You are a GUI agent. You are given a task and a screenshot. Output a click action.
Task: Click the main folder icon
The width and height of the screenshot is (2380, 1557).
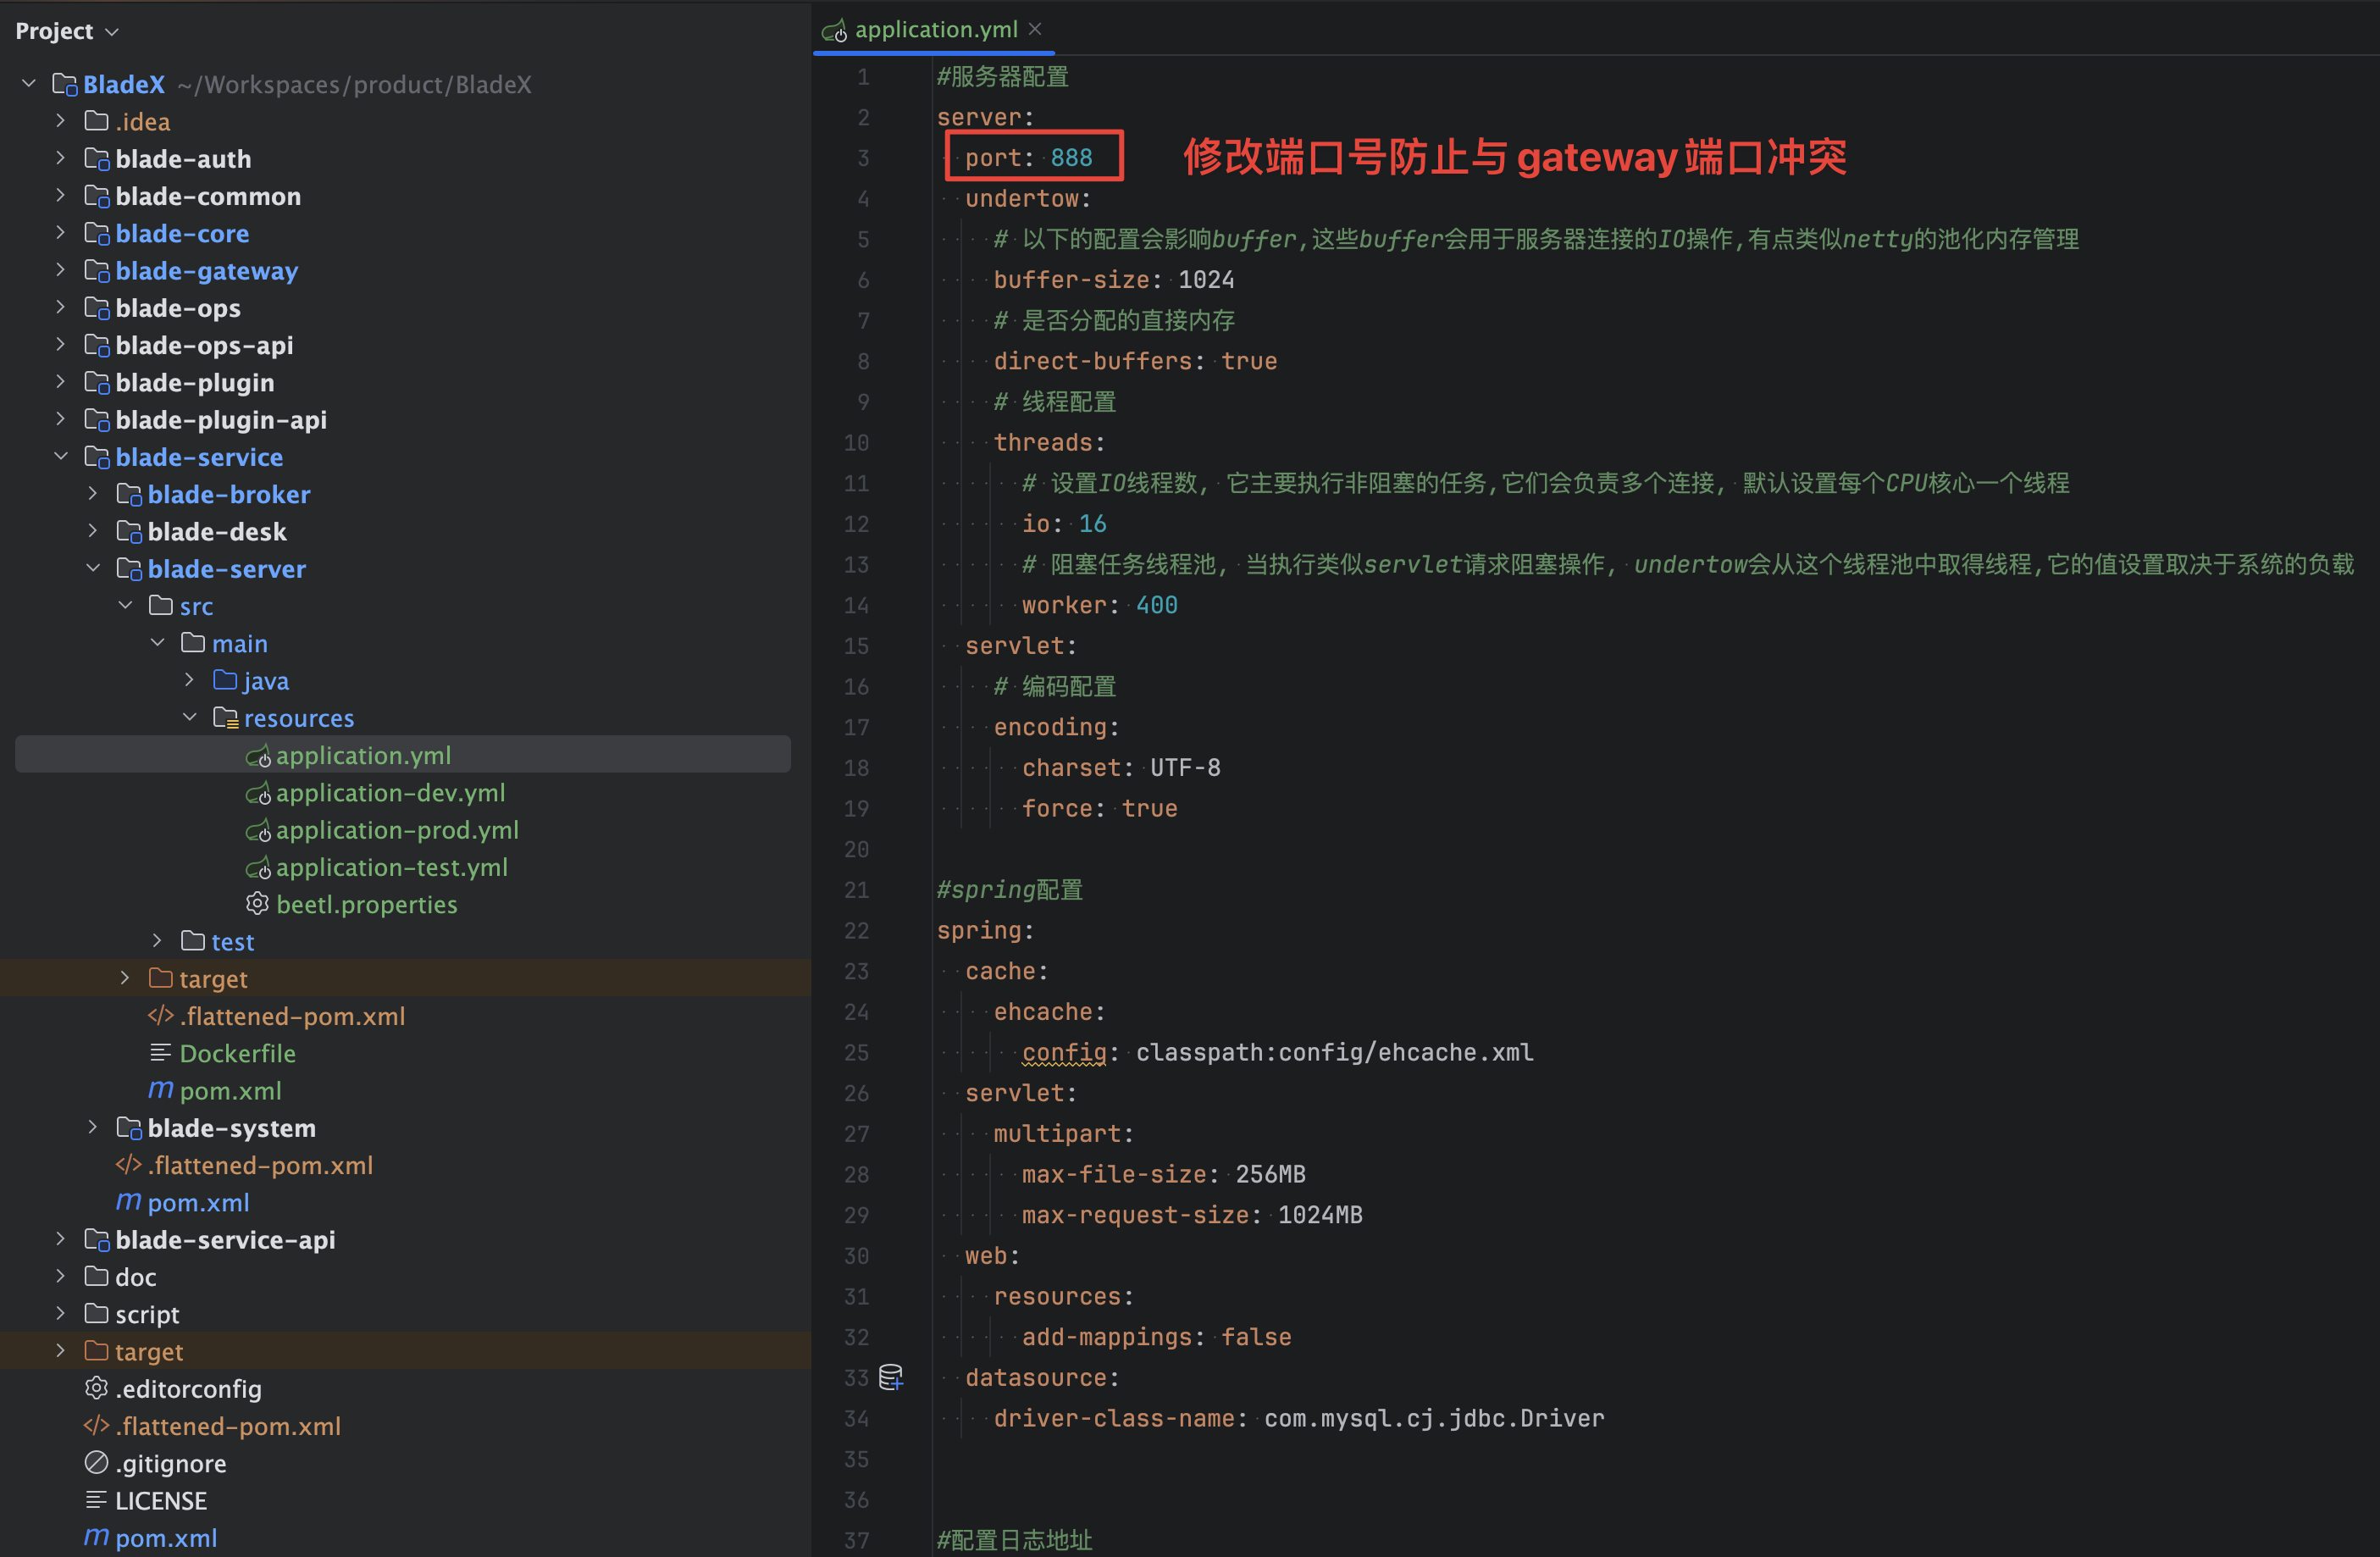[193, 642]
